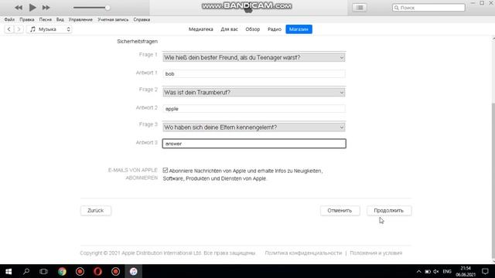The image size is (495, 278).
Task: Click the ENG language indicator
Action: coord(447,271)
